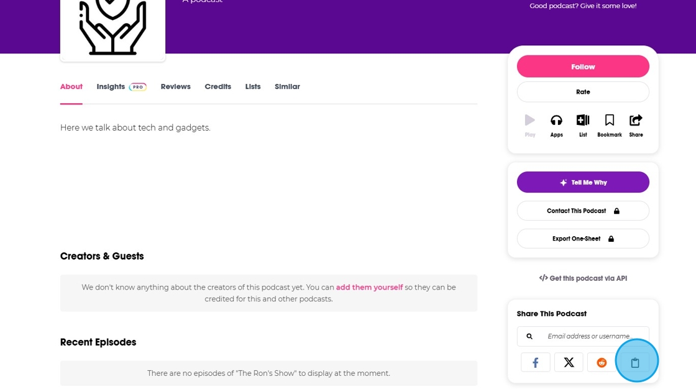Open the Reviews tab
This screenshot has height=389, width=696.
[x=175, y=86]
